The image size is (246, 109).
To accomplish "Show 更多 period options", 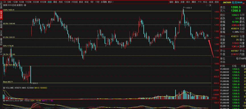I will (111, 2).
